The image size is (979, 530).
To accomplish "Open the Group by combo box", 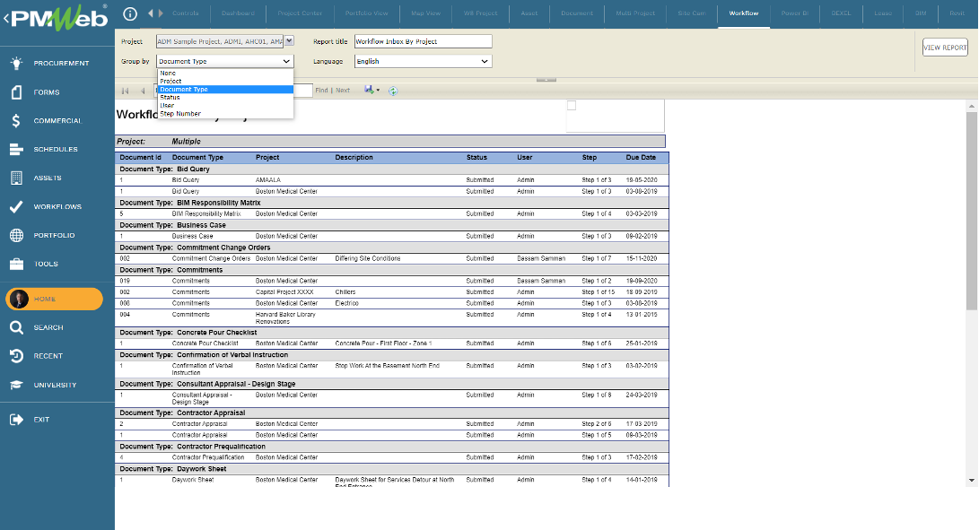I will 224,61.
